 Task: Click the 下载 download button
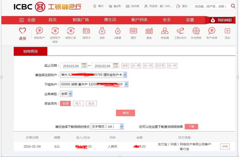pyautogui.click(x=191, y=126)
